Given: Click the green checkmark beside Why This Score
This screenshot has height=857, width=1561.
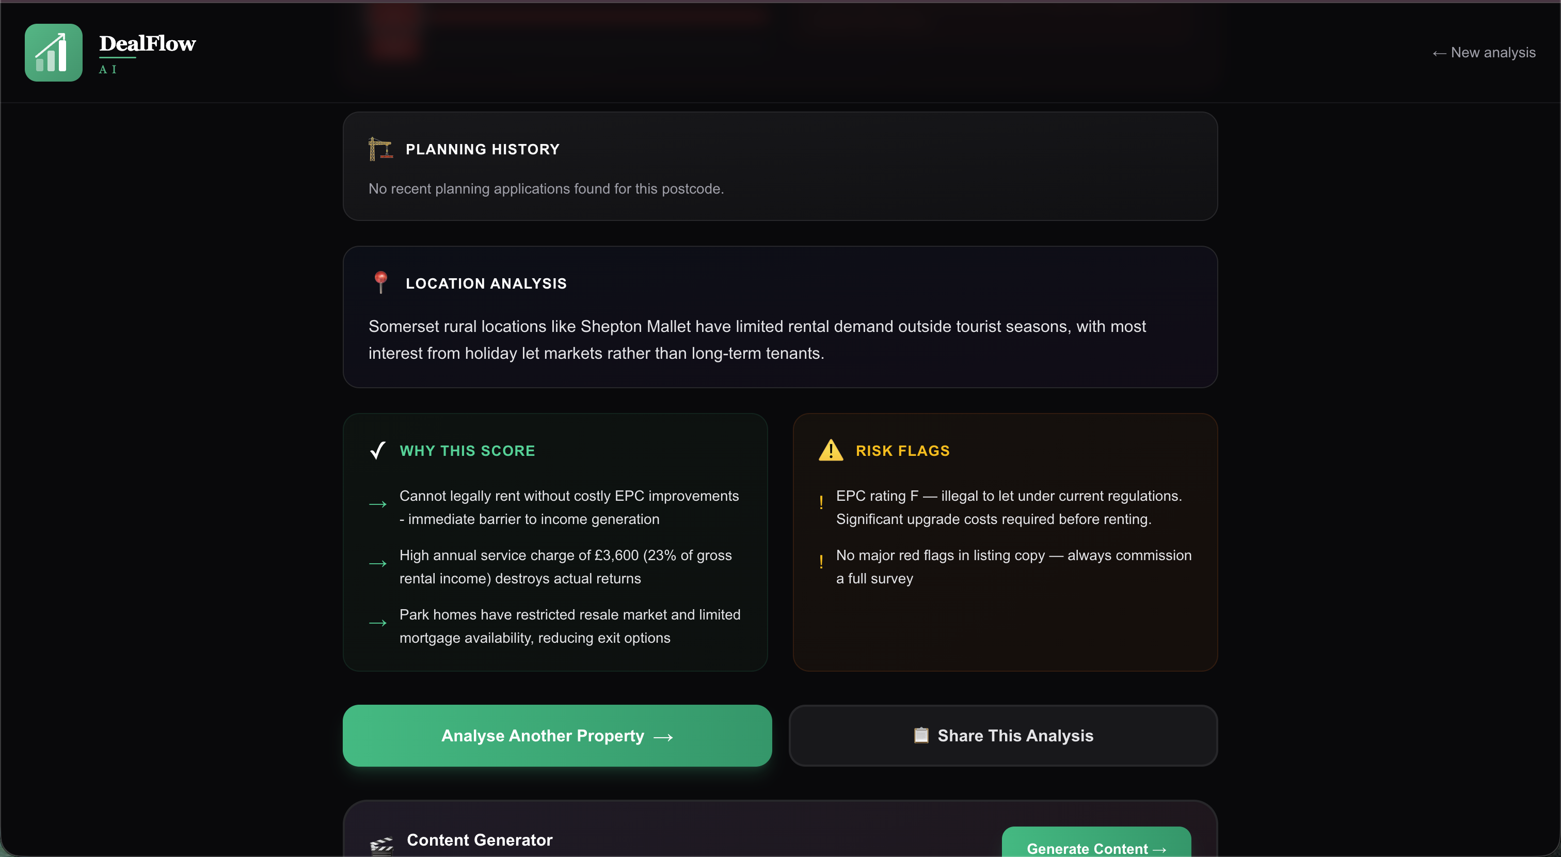Looking at the screenshot, I should click(x=377, y=450).
